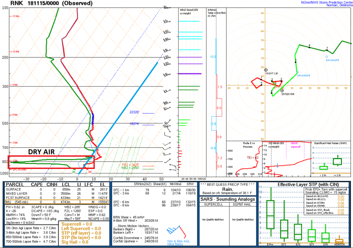
Task: Click the Sfc-3km Agl Lapse Rate line
Action: click(x=31, y=228)
